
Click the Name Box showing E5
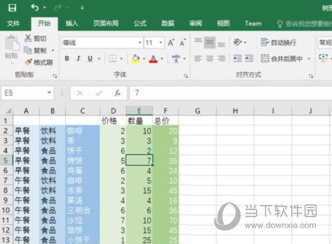click(24, 93)
